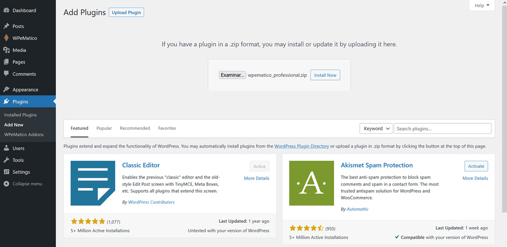Screen dimensions: 507x247
Task: Open the Automattic author link
Action: [357, 209]
